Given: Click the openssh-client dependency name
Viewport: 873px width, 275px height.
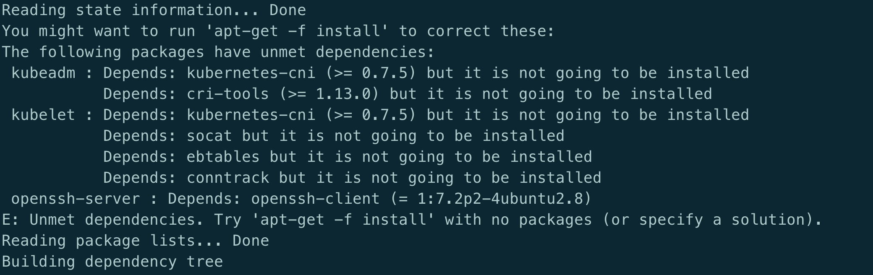Looking at the screenshot, I should coord(316,199).
